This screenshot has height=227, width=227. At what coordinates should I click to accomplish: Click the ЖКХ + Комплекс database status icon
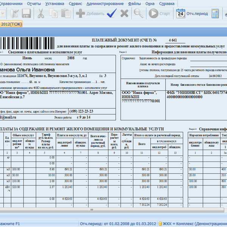tap(160, 224)
